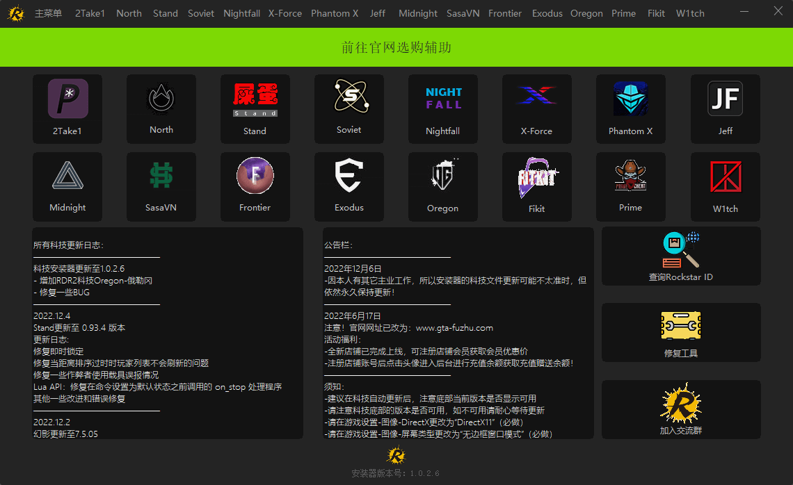Switch to the 2Take1 top menu item

click(x=90, y=14)
